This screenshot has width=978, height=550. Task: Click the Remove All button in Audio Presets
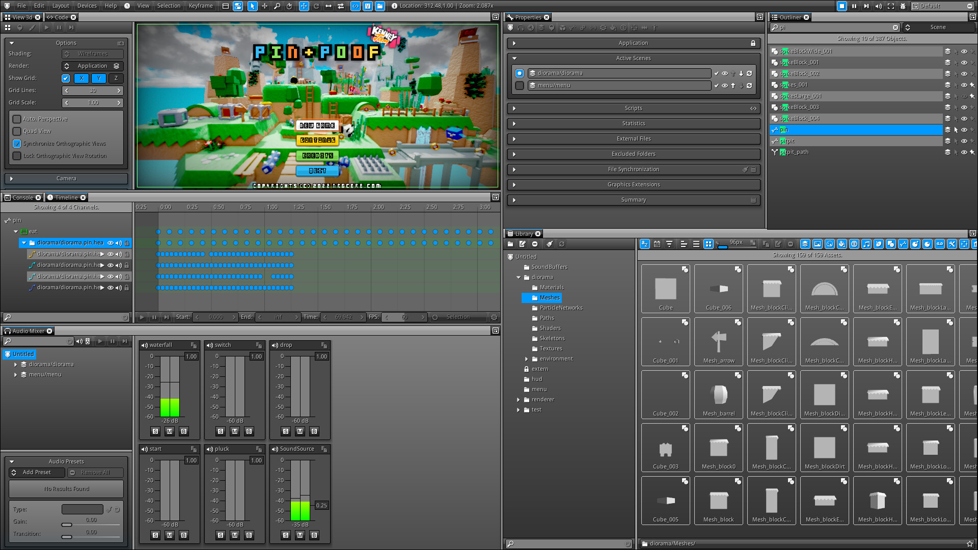95,472
